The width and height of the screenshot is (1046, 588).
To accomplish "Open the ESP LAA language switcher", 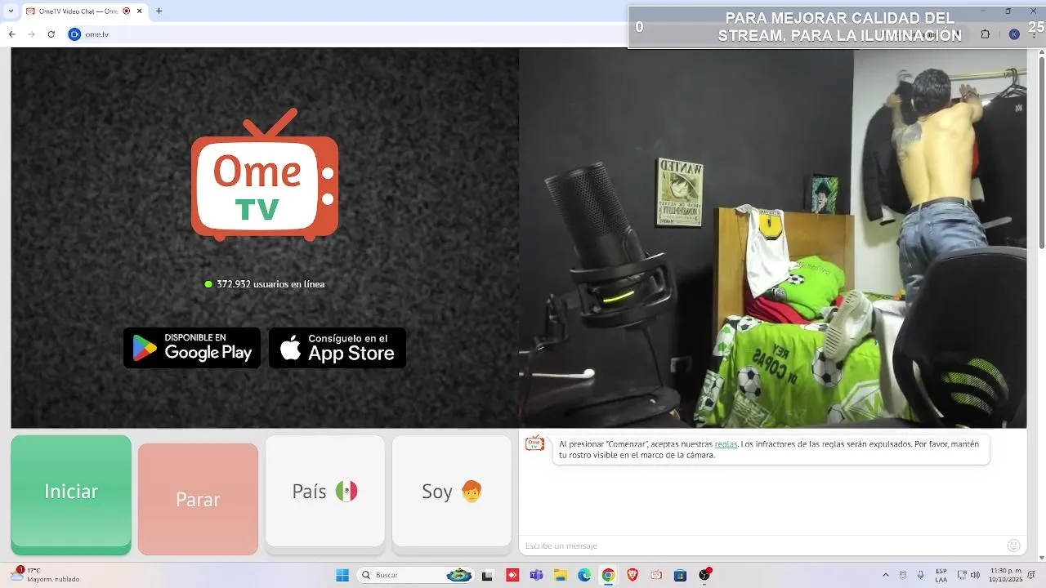I will tap(941, 575).
